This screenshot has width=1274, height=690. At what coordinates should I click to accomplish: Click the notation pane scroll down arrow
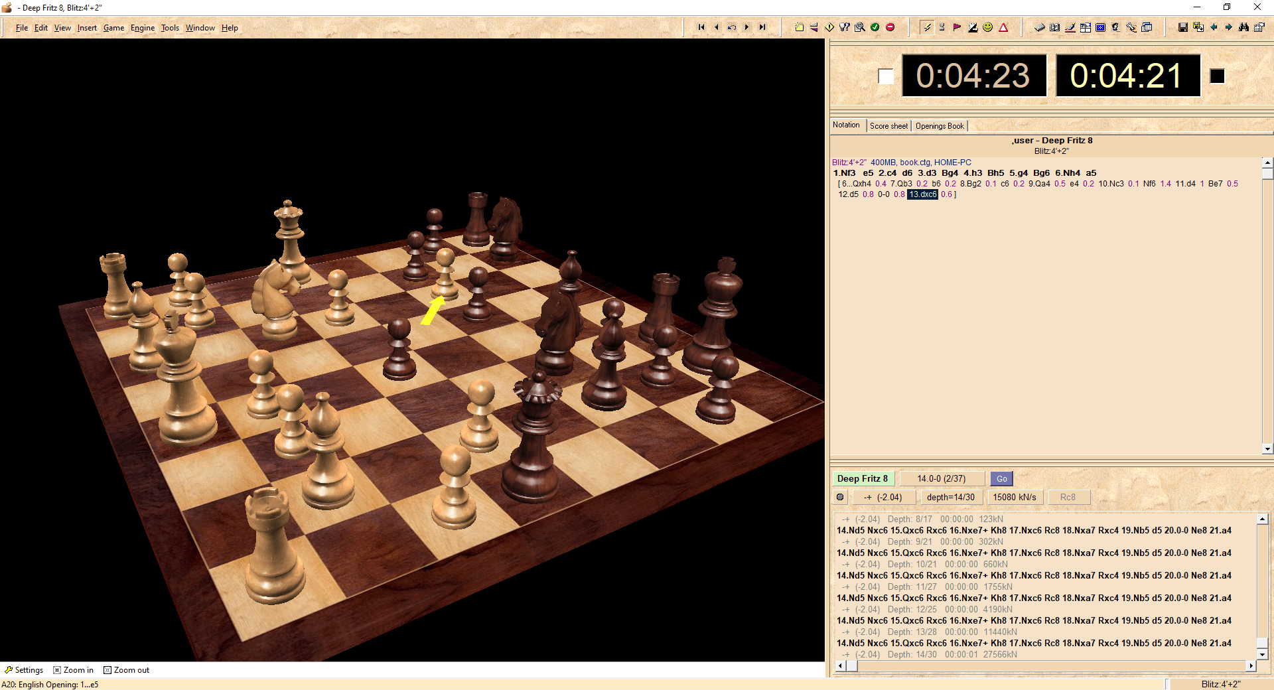click(x=1267, y=449)
